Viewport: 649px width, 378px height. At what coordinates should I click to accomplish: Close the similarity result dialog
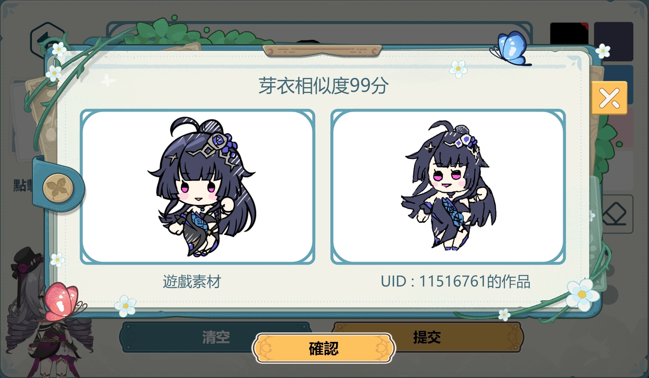click(609, 98)
